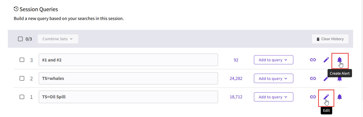Toggle the select-all 0/3 checkbox
The width and height of the screenshot is (363, 117).
20,39
